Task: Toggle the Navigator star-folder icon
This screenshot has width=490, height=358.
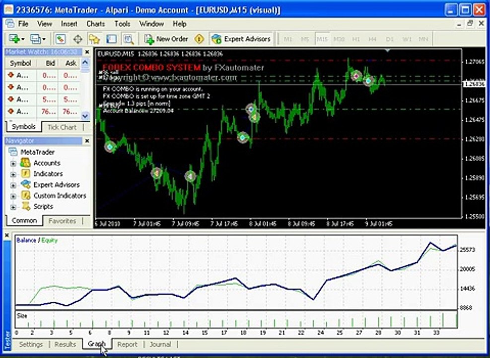Action: tap(94, 39)
